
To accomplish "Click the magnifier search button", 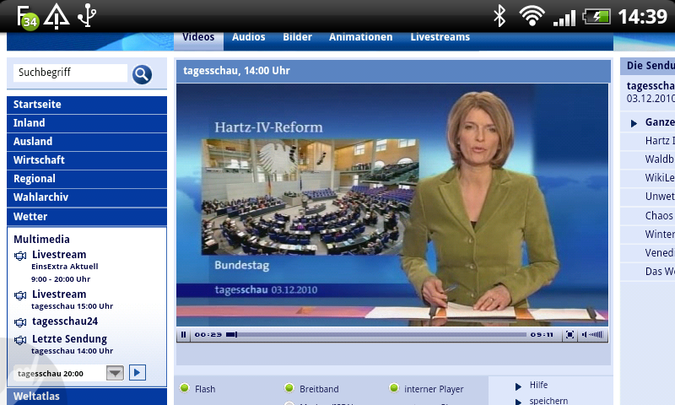I will [x=142, y=74].
